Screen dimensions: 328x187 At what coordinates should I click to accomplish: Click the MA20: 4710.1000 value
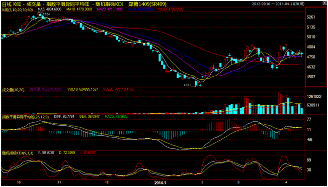tap(110, 9)
